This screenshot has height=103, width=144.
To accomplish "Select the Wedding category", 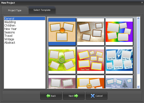I will 10,22.
